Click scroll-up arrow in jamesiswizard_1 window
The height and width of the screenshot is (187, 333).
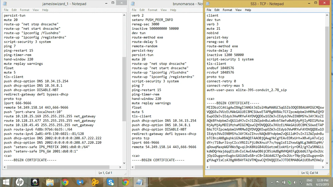(x=124, y=15)
